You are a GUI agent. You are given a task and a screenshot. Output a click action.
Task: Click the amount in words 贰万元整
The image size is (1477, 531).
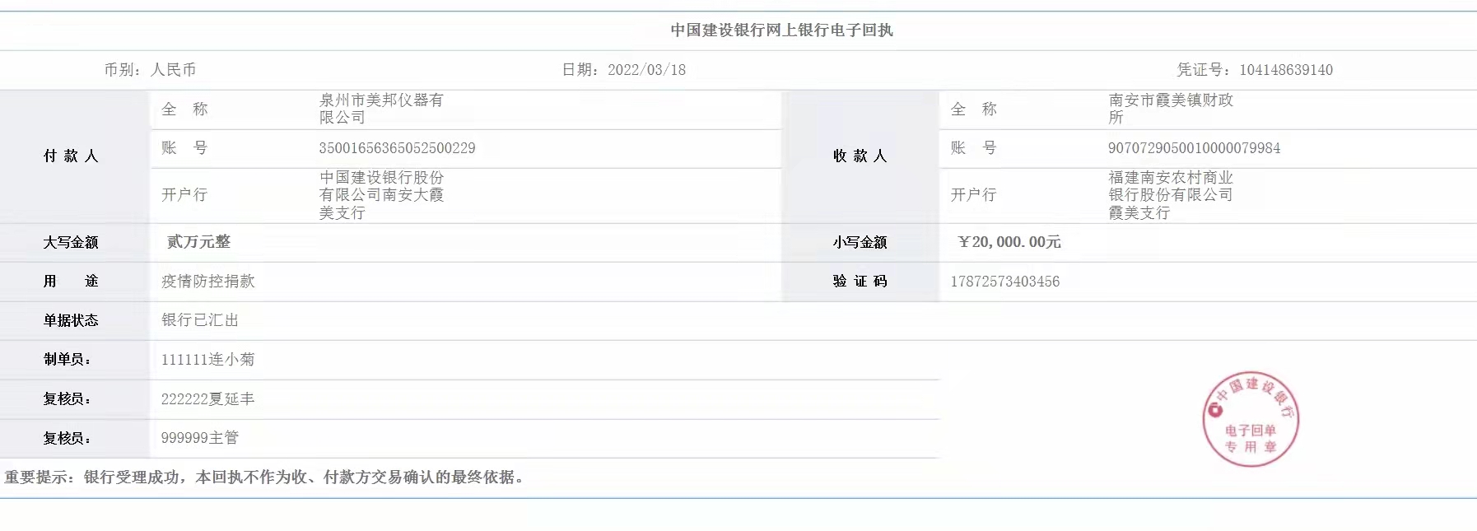tap(198, 242)
